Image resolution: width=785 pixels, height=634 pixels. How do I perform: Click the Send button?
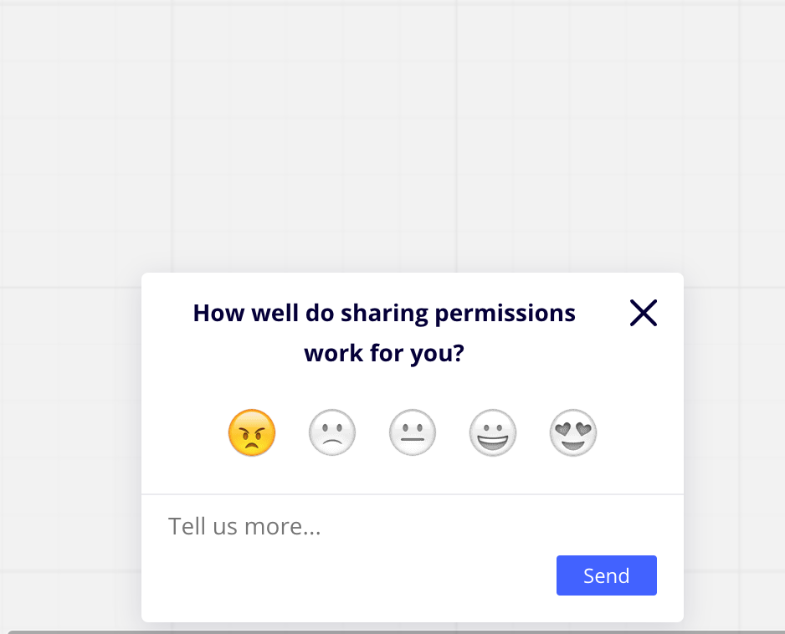click(606, 575)
